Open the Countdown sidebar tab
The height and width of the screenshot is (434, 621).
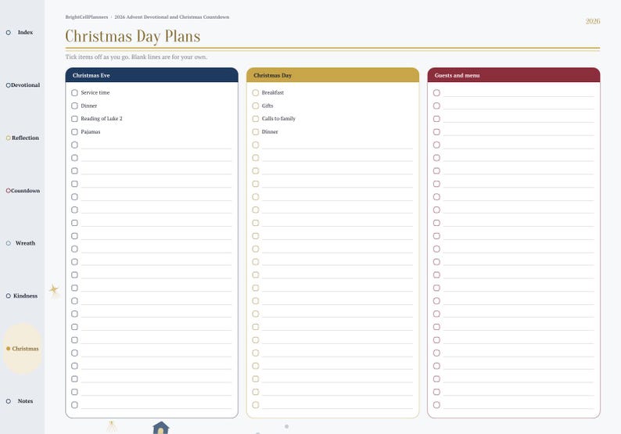22,191
